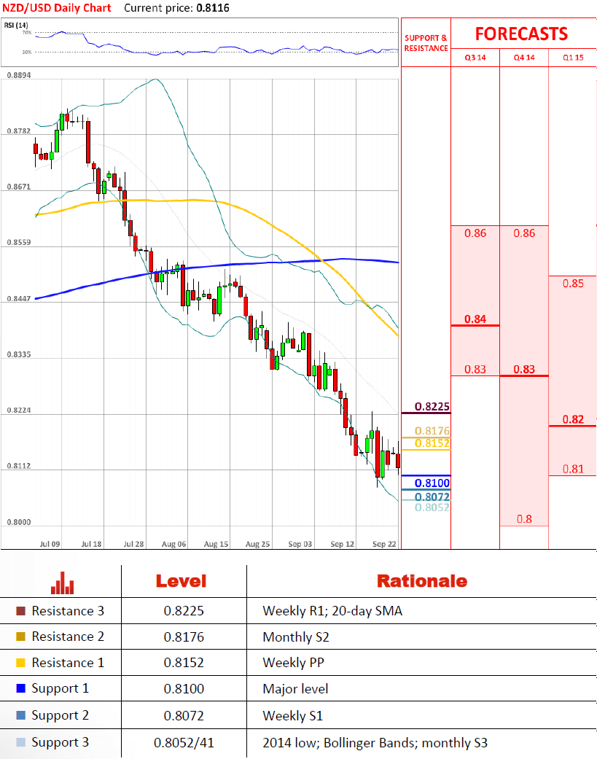This screenshot has height=759, width=597.
Task: Click the 'Weekly PP' rationale cell
Action: tap(293, 663)
